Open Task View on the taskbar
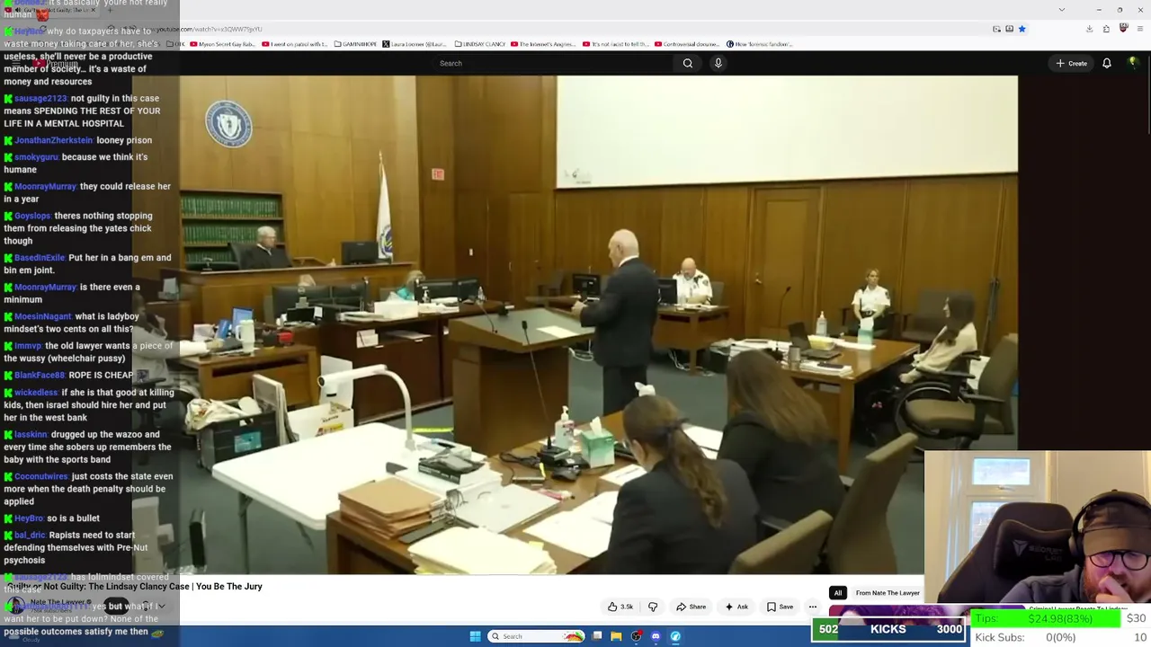The height and width of the screenshot is (647, 1151). (597, 636)
